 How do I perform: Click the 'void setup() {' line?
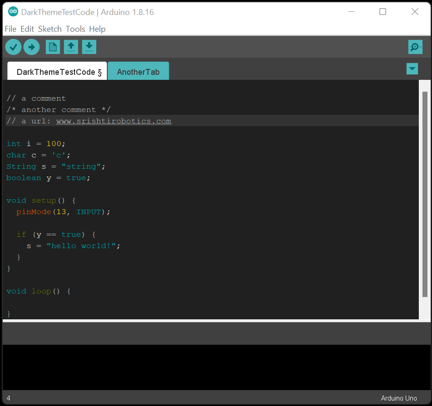point(41,201)
